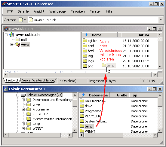Click the local up-directory arrow icon
The height and width of the screenshot is (147, 166).
click(x=83, y=95)
